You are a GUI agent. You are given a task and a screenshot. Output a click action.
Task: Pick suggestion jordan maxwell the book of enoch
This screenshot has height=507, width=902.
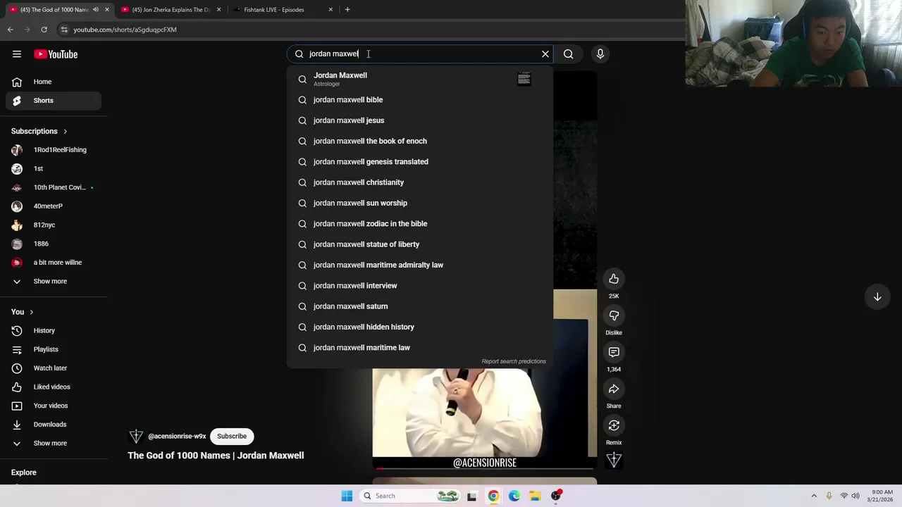tap(419, 141)
